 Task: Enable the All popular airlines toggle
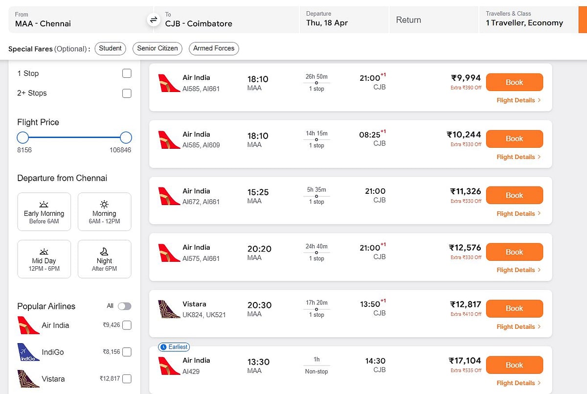[125, 306]
